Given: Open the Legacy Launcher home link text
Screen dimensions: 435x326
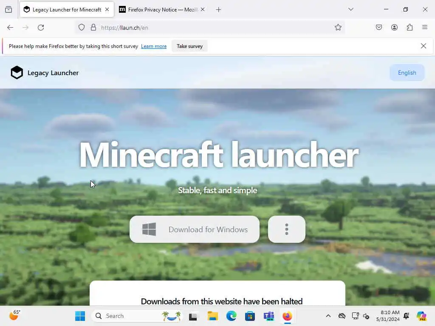Looking at the screenshot, I should [x=53, y=73].
